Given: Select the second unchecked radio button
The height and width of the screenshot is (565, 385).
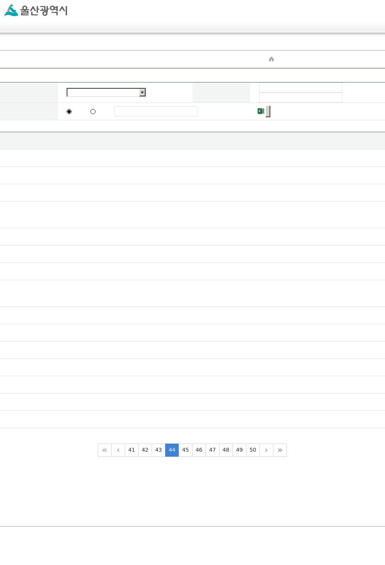Looking at the screenshot, I should point(93,112).
